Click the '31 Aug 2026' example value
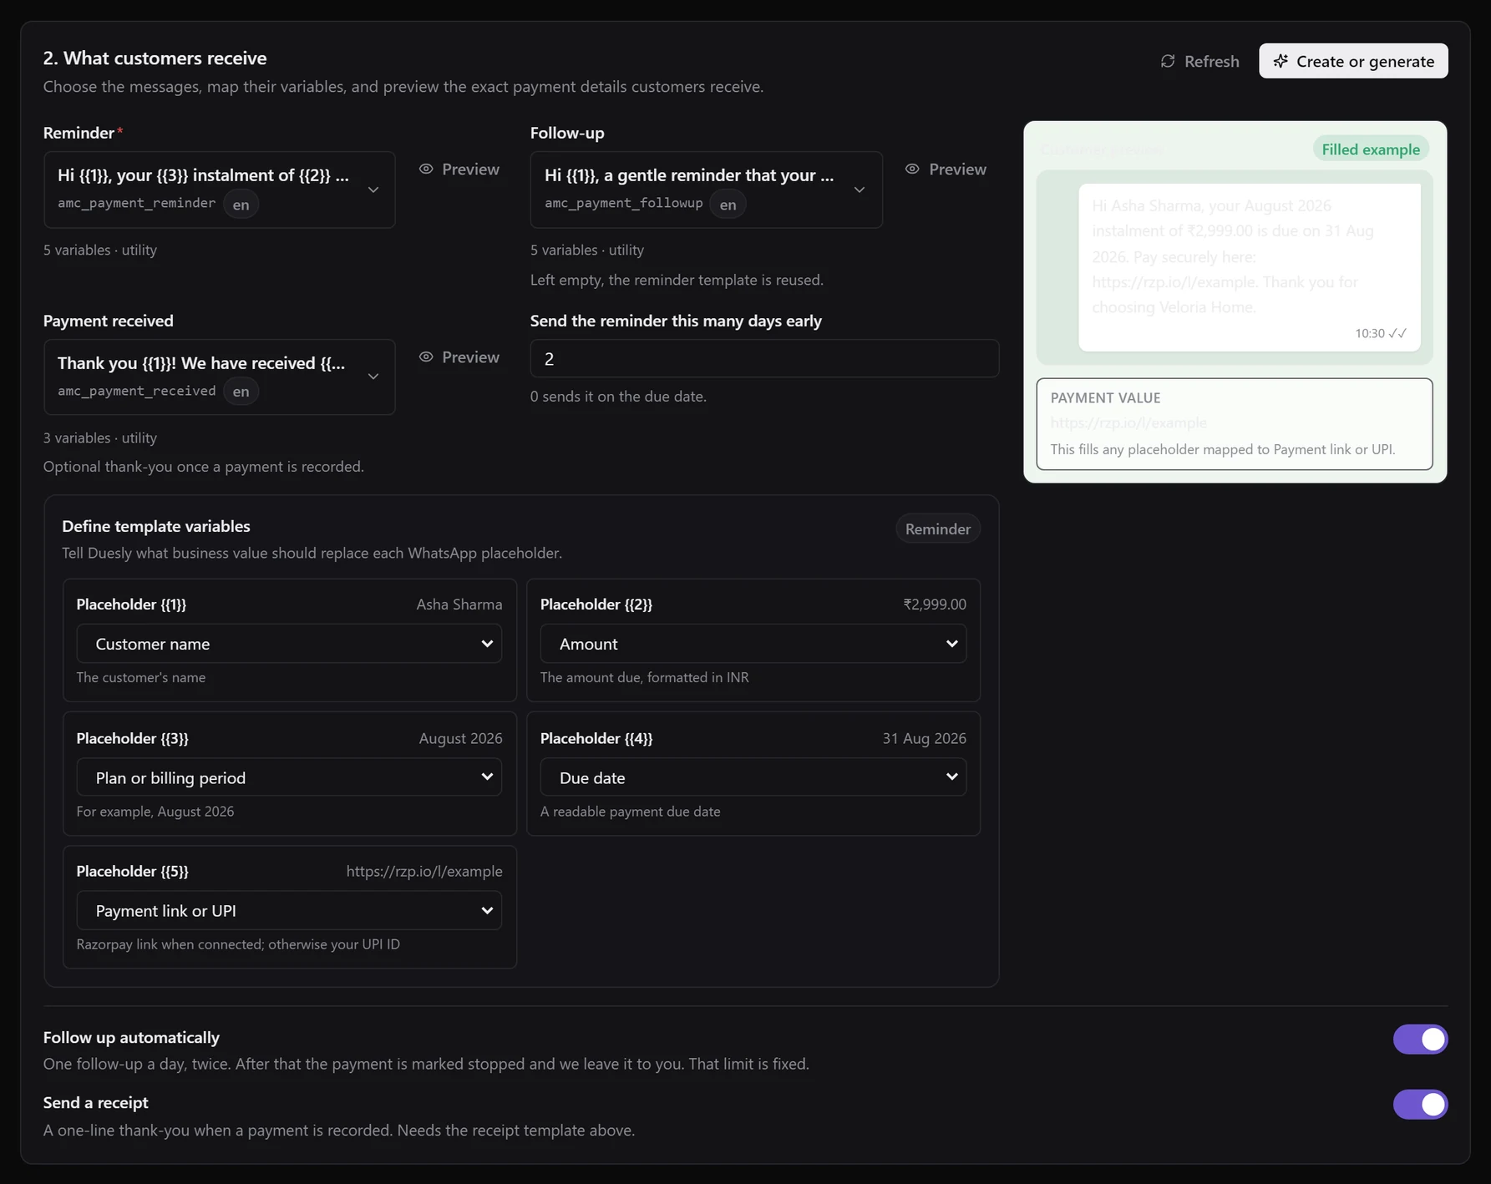Screen dimensions: 1491x1184 click(924, 738)
